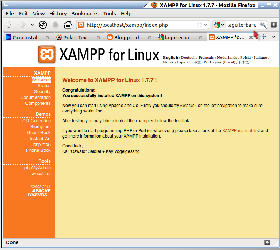Bookmark this page with the star icon
Image resolution: width=280 pixels, height=250 pixels.
200,25
